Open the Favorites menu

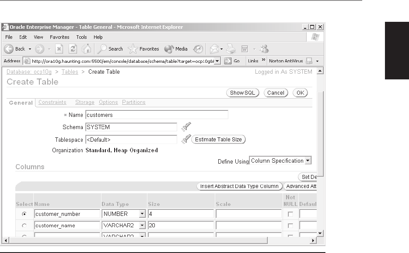59,37
